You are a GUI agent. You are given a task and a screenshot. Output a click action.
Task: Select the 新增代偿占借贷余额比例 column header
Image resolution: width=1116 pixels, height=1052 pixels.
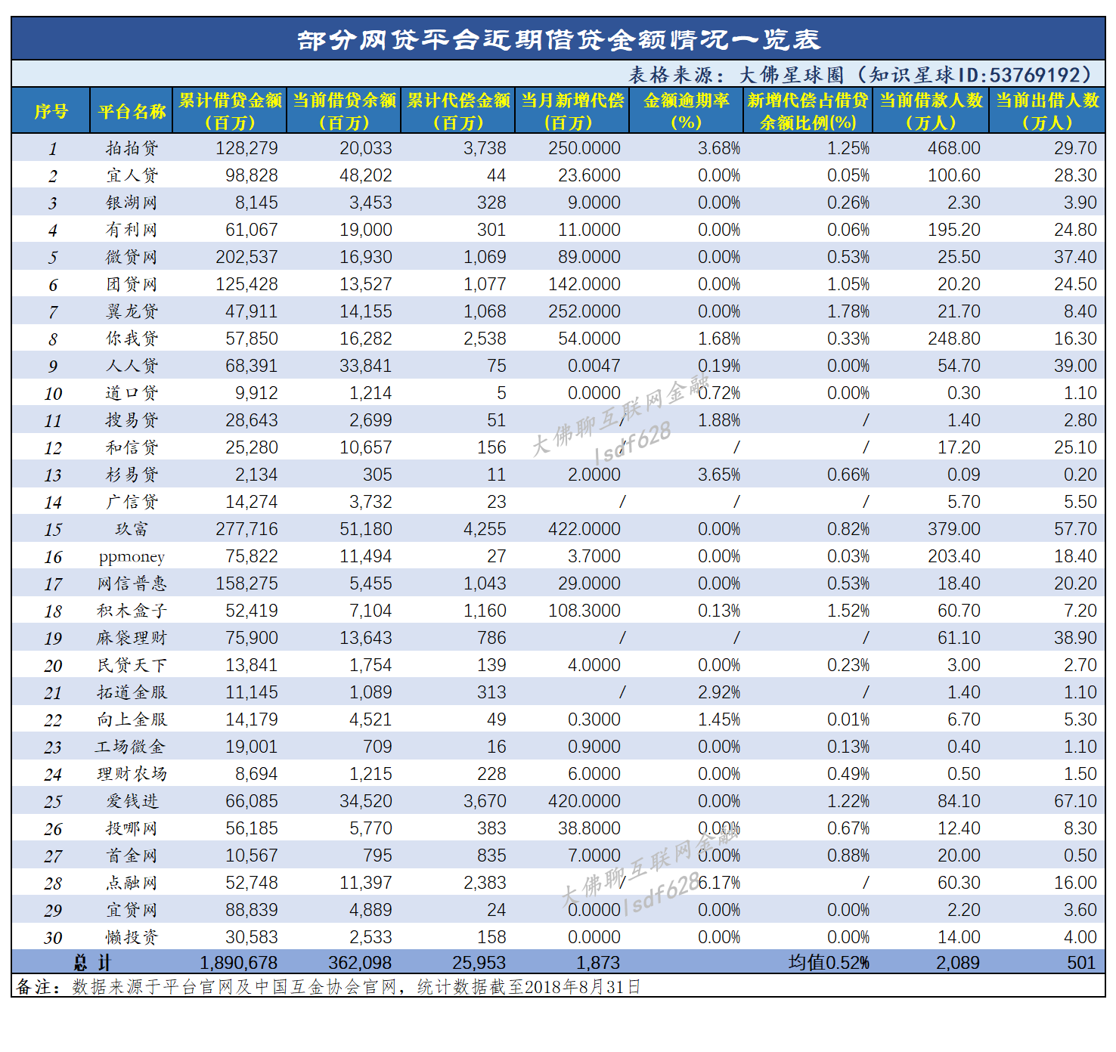point(808,111)
